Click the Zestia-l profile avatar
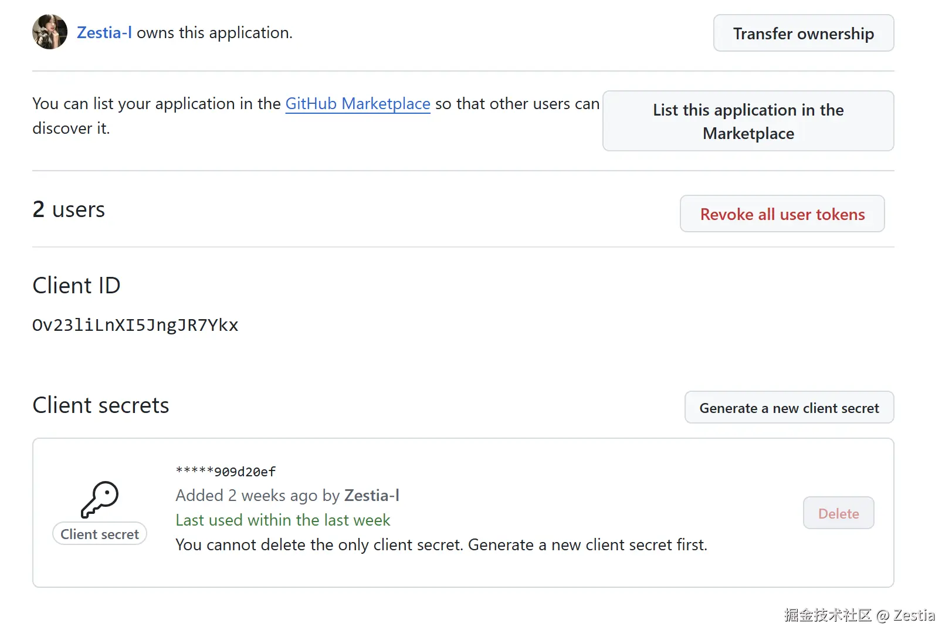Viewport: 952px width, 640px height. tap(50, 32)
